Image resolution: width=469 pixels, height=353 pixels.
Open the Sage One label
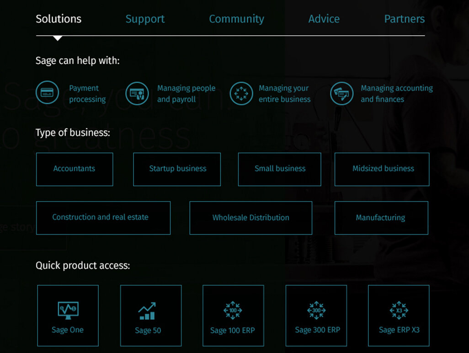(x=68, y=330)
